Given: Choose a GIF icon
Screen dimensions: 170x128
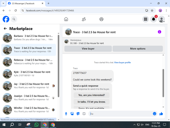Looking at the screenshot, I should 84,114.
